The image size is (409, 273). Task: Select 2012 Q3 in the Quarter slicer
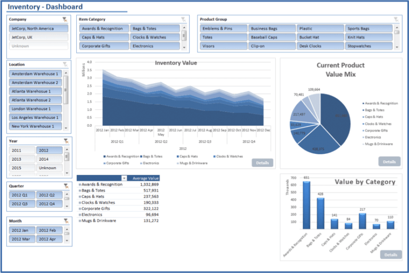(21, 204)
